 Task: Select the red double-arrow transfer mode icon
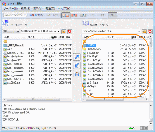(x=74, y=15)
